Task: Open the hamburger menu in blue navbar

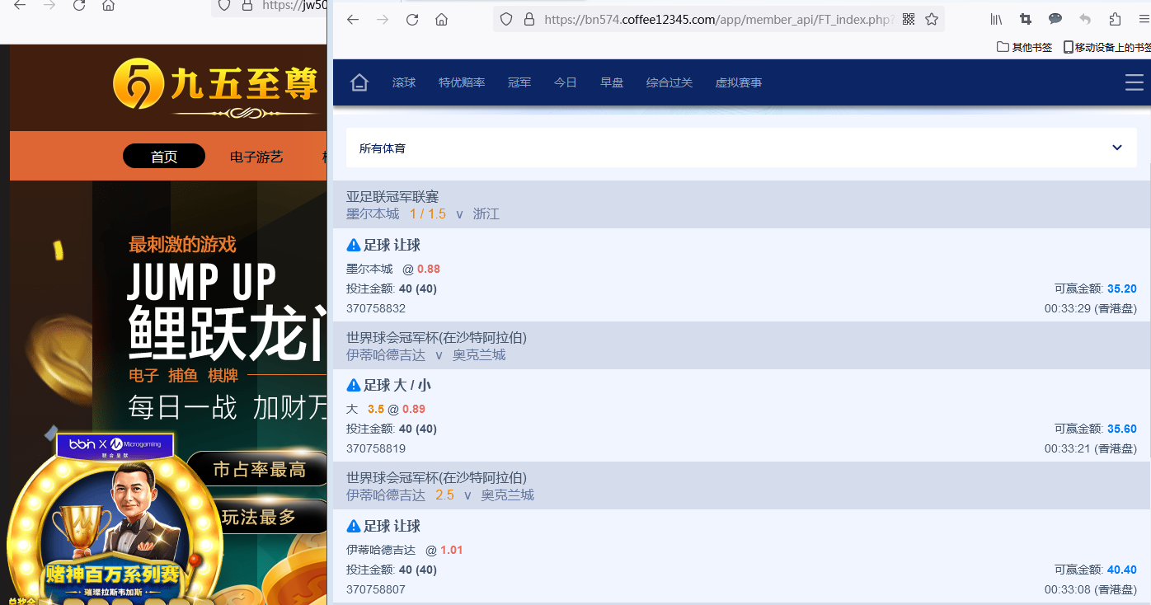Action: [x=1134, y=82]
